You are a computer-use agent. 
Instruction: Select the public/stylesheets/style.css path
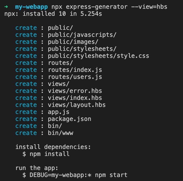pos(98,56)
